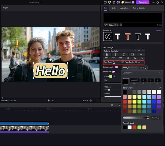Select the middle vertical alignment icon
The width and height of the screenshot is (165, 146).
(x=135, y=58)
